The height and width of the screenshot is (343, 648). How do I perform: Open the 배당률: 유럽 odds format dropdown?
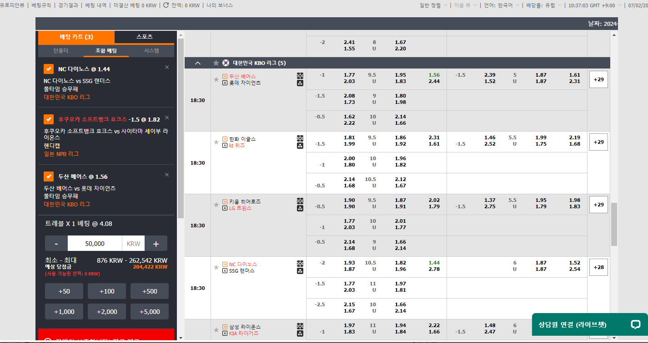coord(544,5)
